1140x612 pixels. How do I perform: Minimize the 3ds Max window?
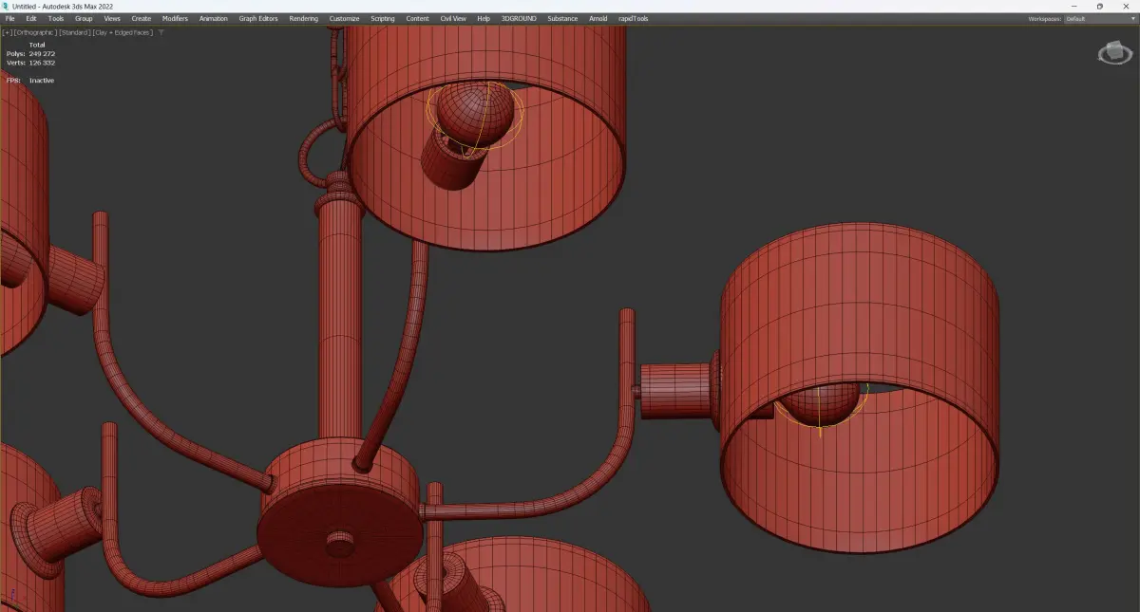coord(1073,6)
